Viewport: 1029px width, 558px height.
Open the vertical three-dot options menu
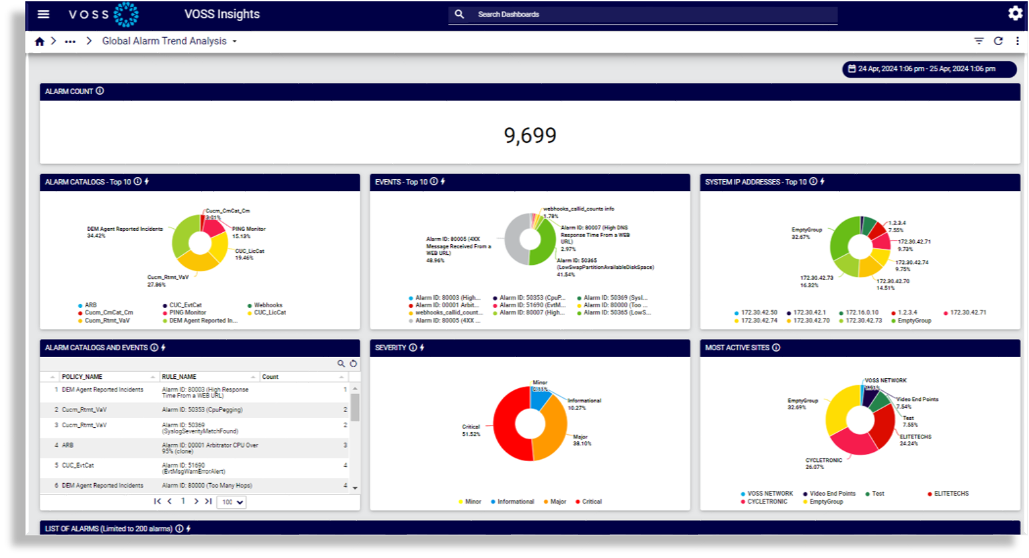coord(1017,41)
